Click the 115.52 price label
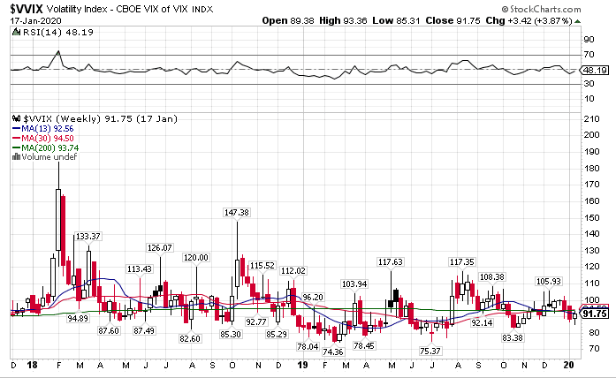Screen dimensions: 616x378 click(262, 265)
